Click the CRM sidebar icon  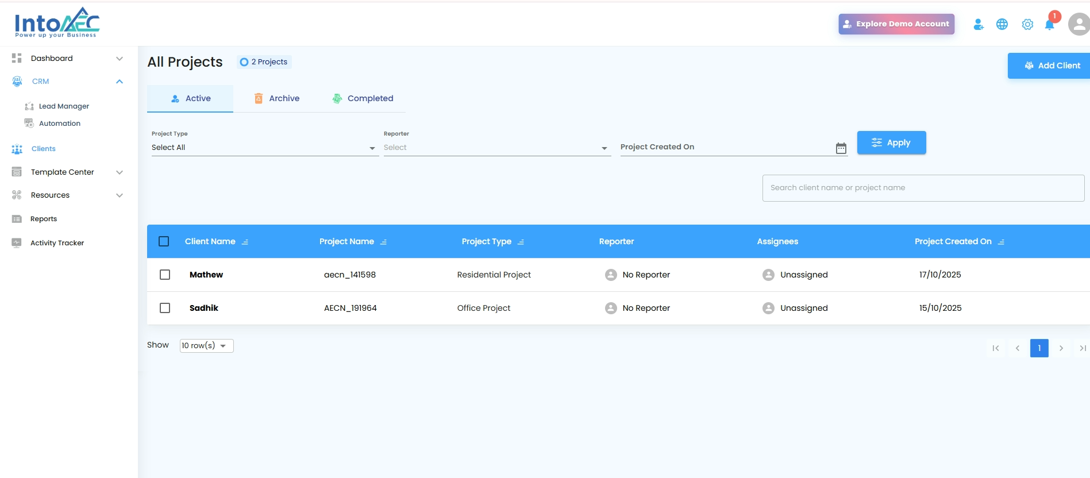click(17, 82)
